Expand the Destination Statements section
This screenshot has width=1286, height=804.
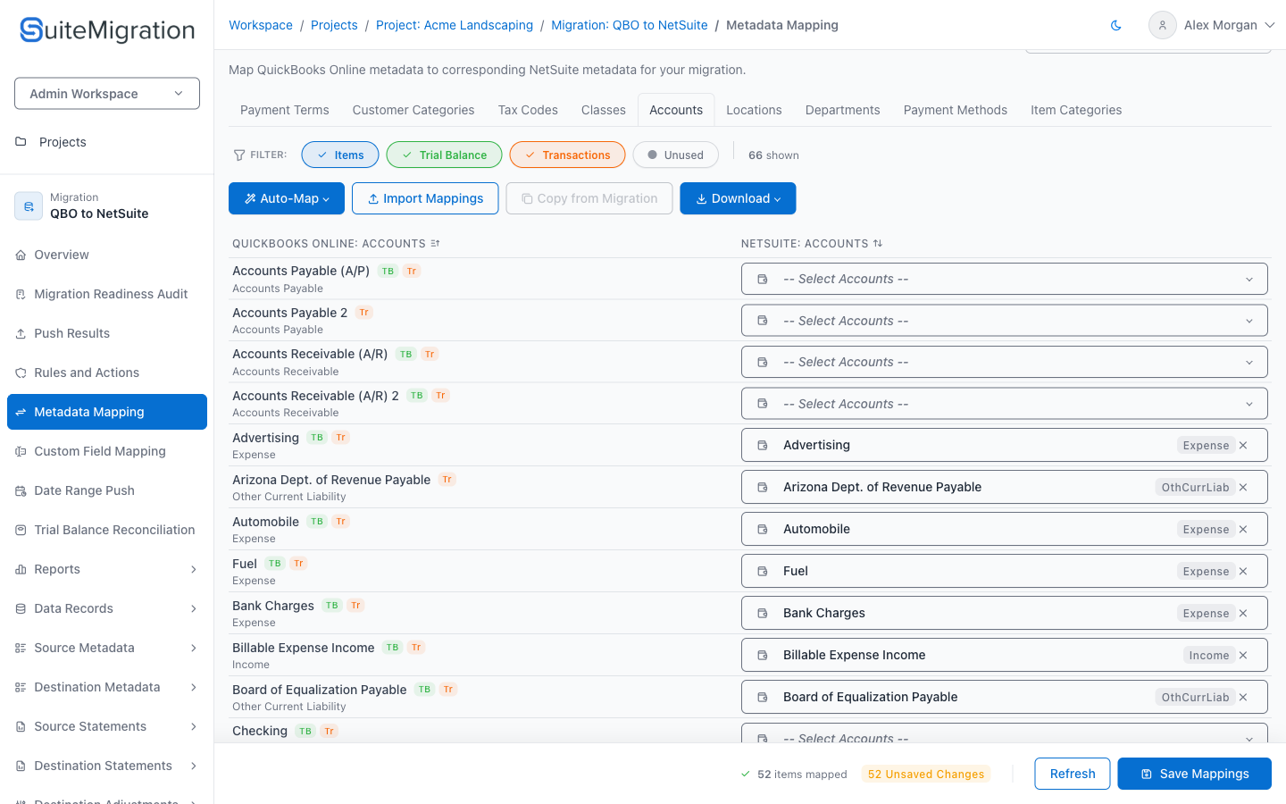pyautogui.click(x=194, y=766)
